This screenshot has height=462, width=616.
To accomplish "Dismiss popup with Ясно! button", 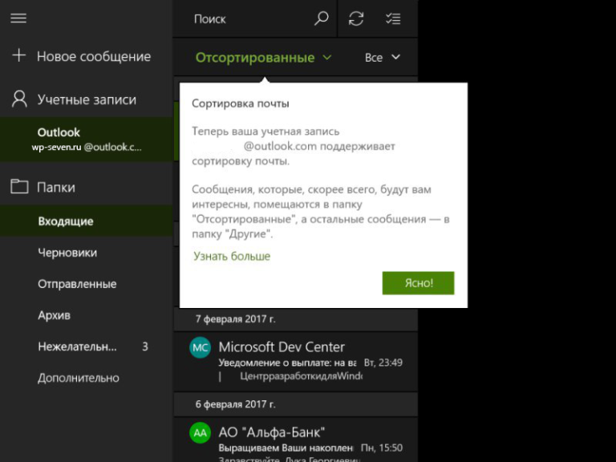I will tap(418, 283).
